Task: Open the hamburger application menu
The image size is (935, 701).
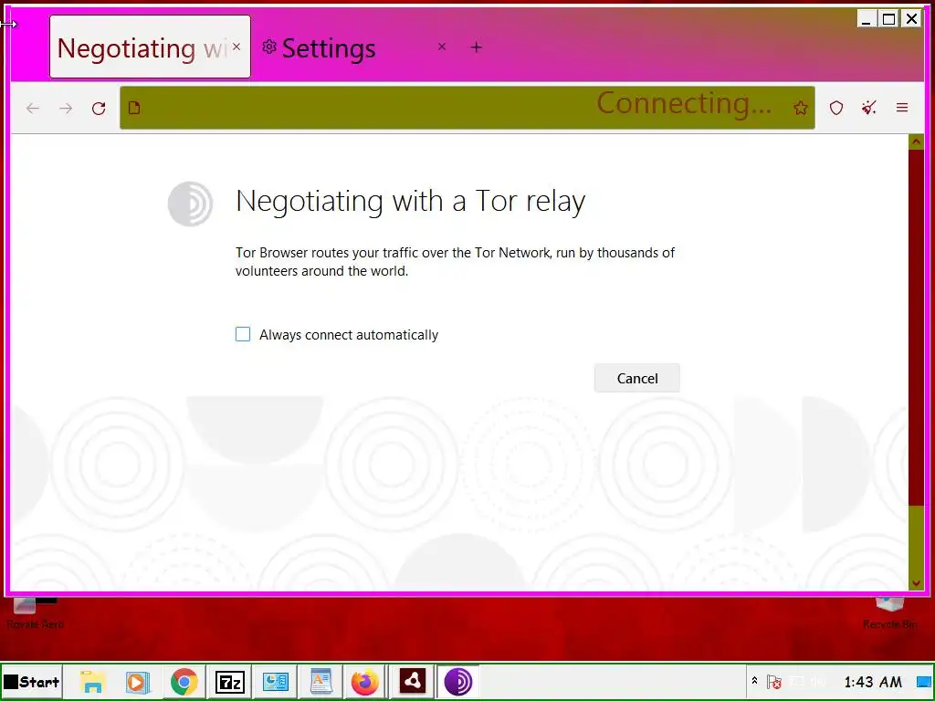Action: [901, 108]
